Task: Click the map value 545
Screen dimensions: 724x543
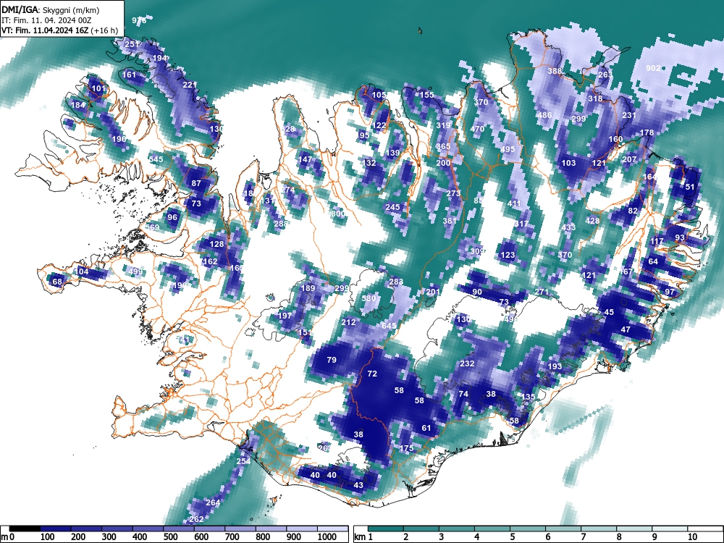Action: coord(156,159)
